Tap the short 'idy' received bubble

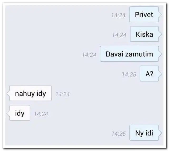pyautogui.click(x=20, y=113)
